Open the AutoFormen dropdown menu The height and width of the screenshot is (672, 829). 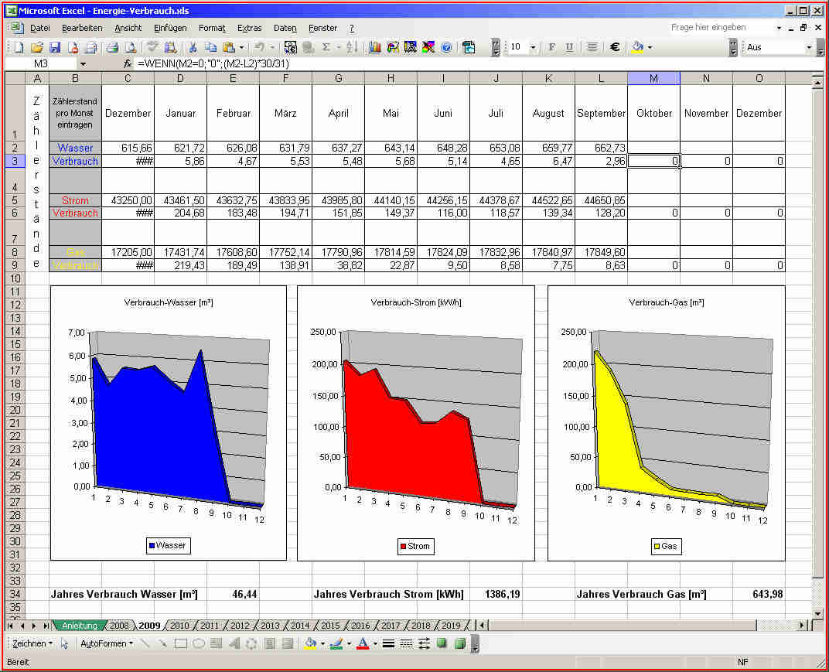pos(106,643)
